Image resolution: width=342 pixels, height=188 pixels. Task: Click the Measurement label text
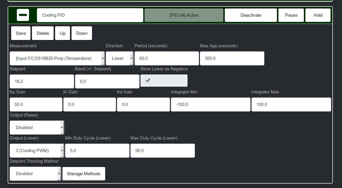pyautogui.click(x=23, y=46)
